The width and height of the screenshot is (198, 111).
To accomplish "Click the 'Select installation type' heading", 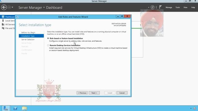I will (x=35, y=25).
